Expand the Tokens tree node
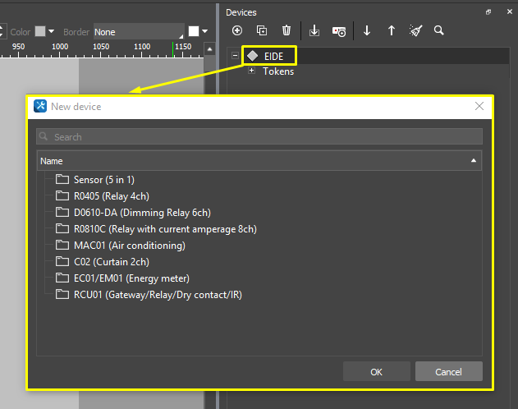518x409 pixels. 251,71
